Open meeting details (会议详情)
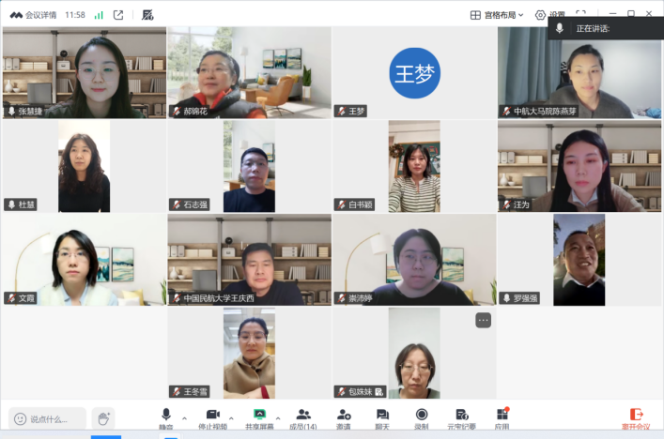This screenshot has height=439, width=664. coord(34,15)
